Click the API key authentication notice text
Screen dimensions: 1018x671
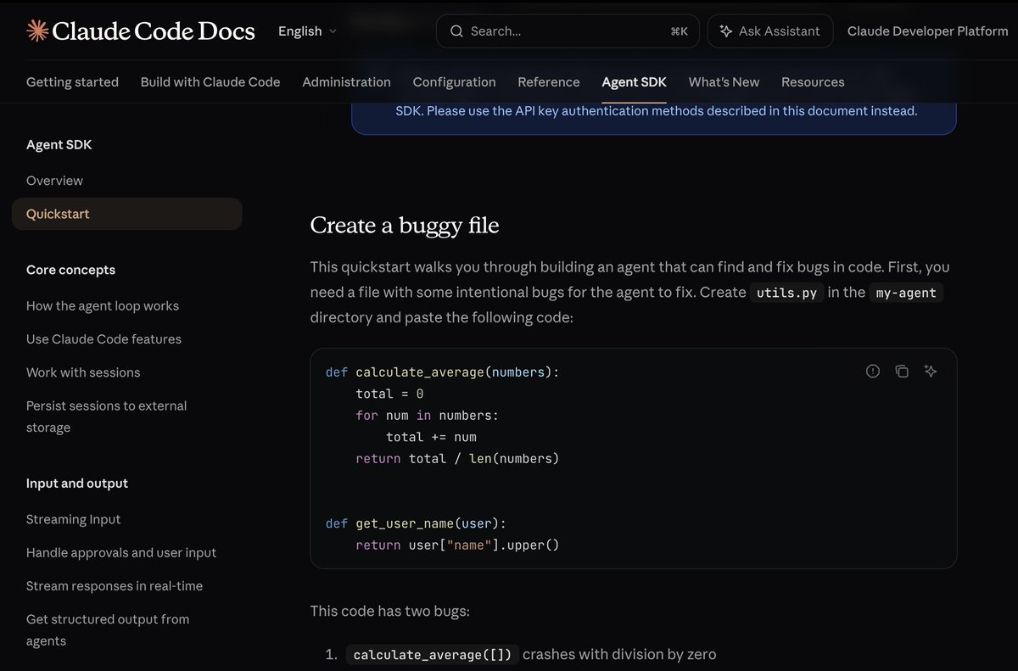tap(656, 111)
